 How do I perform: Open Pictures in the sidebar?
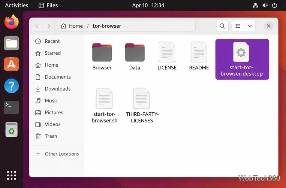pyautogui.click(x=57, y=112)
